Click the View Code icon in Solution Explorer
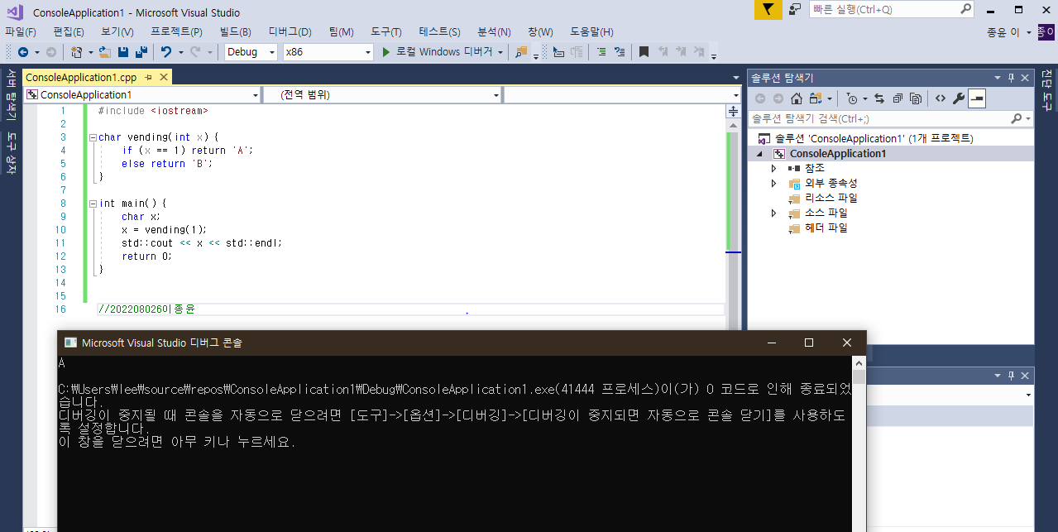This screenshot has width=1058, height=532. tap(941, 98)
